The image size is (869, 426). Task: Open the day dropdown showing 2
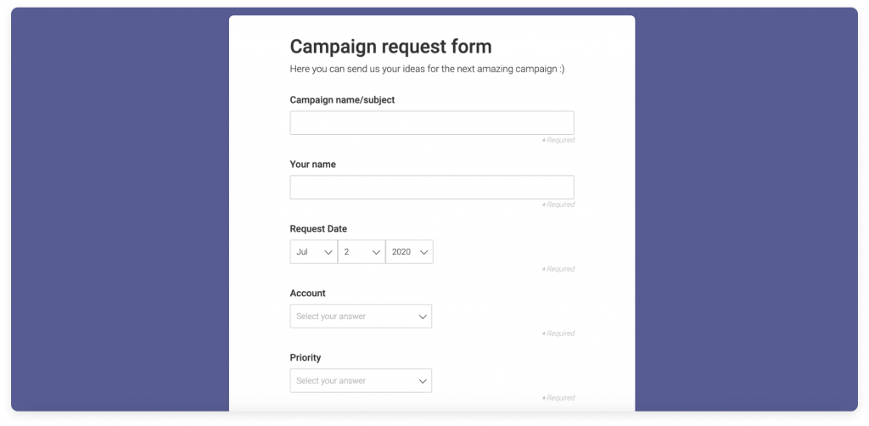click(362, 251)
